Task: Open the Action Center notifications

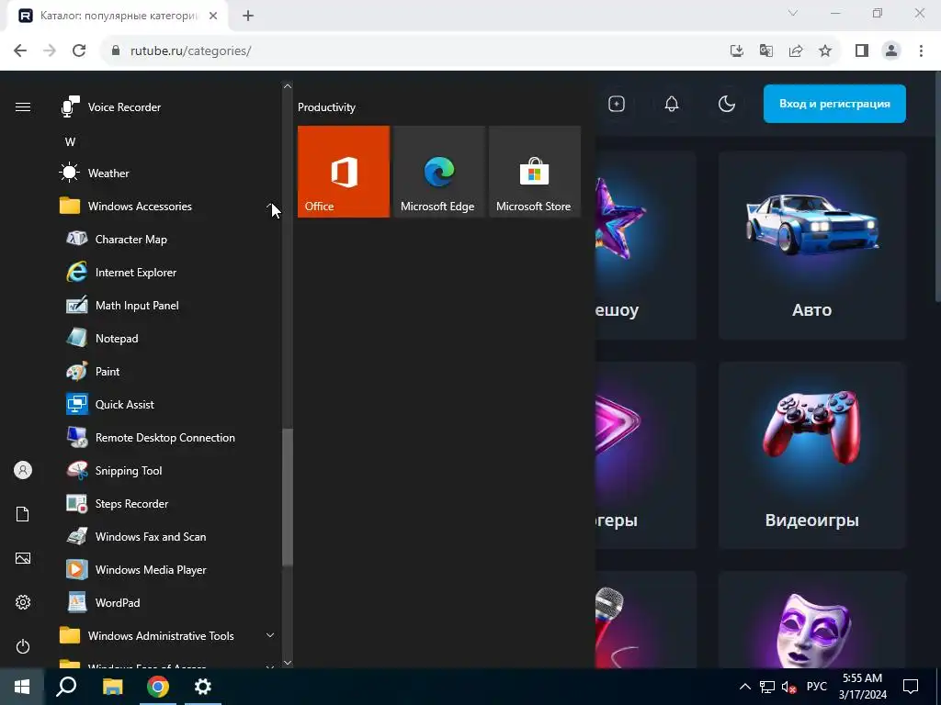Action: point(911,687)
